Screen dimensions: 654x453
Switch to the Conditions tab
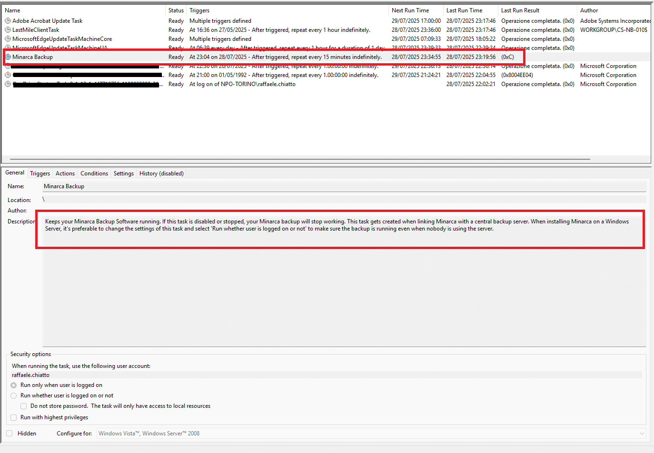tap(94, 173)
